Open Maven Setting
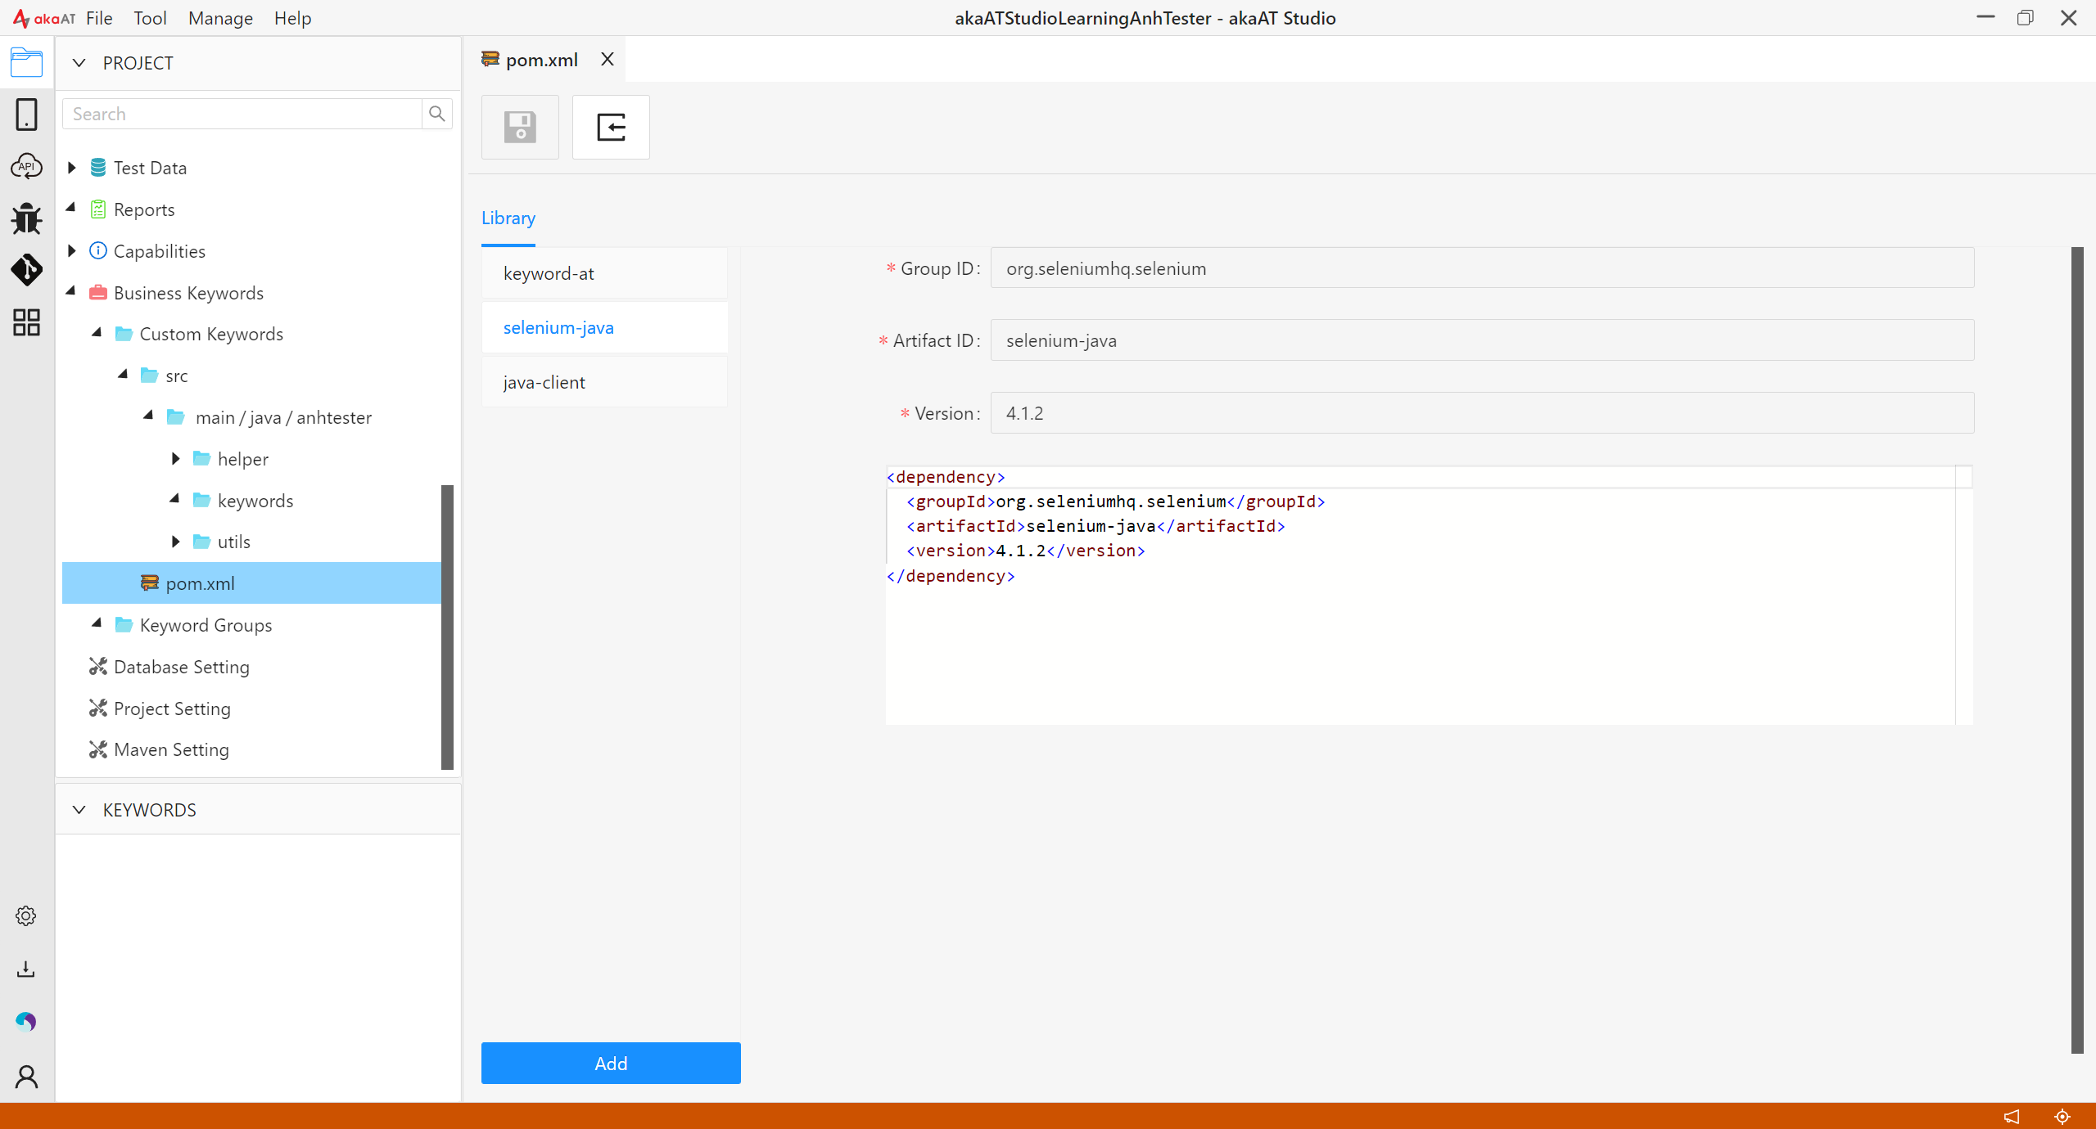Image resolution: width=2096 pixels, height=1129 pixels. click(x=171, y=749)
